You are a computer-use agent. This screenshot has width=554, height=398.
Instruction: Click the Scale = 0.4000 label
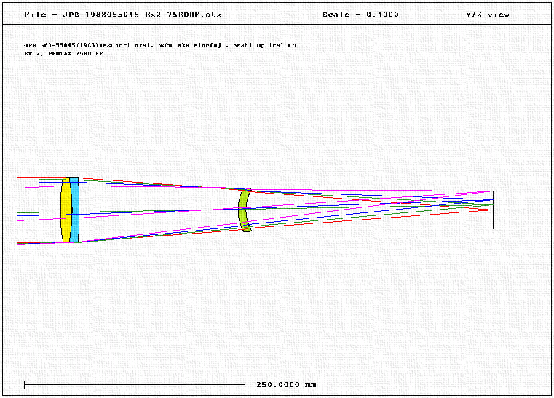[x=360, y=15]
